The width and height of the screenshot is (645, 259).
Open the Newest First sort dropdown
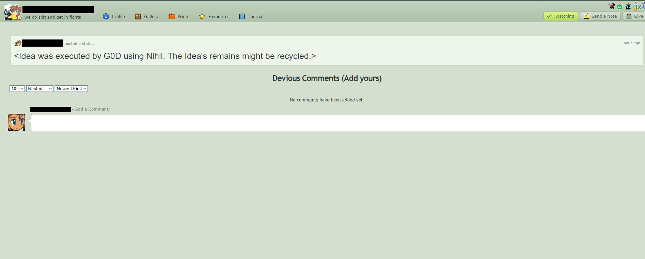[71, 88]
